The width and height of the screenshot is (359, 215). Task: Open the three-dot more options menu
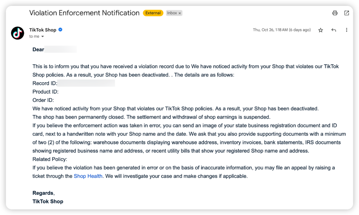tap(346, 30)
